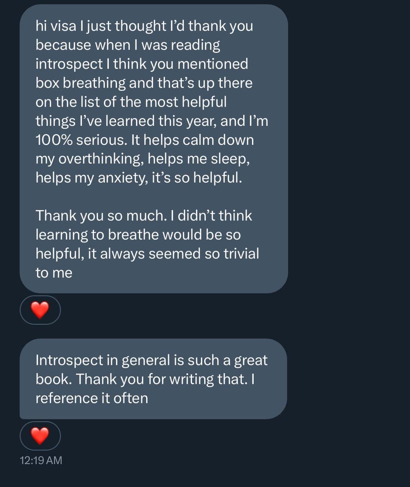410x487 pixels.
Task: Click the words "box breathing" in the message
Action: pyautogui.click(x=81, y=83)
